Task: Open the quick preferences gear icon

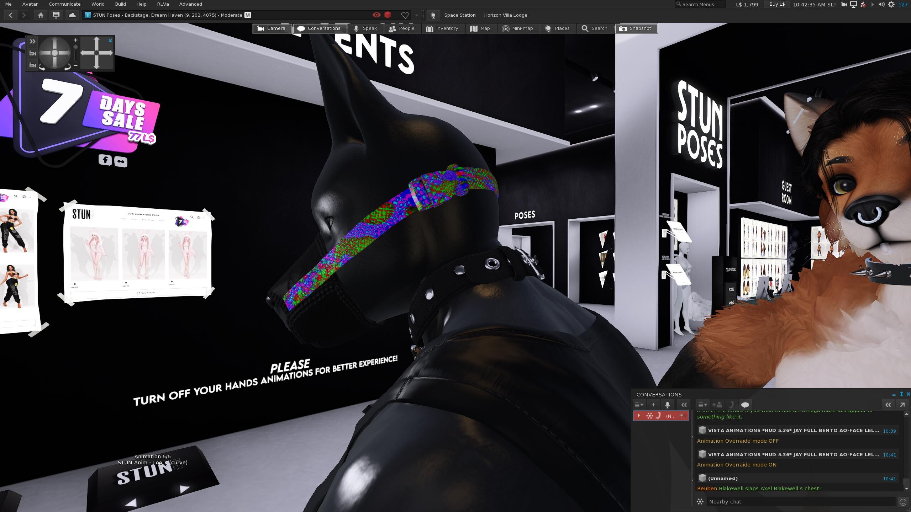Action: [891, 4]
